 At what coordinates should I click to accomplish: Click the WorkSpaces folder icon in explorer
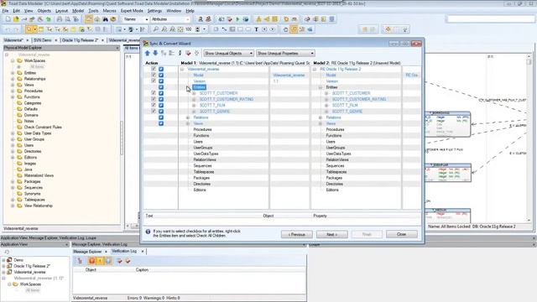click(x=19, y=60)
